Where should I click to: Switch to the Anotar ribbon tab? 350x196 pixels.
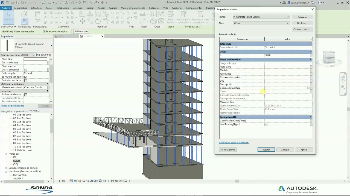[101, 8]
